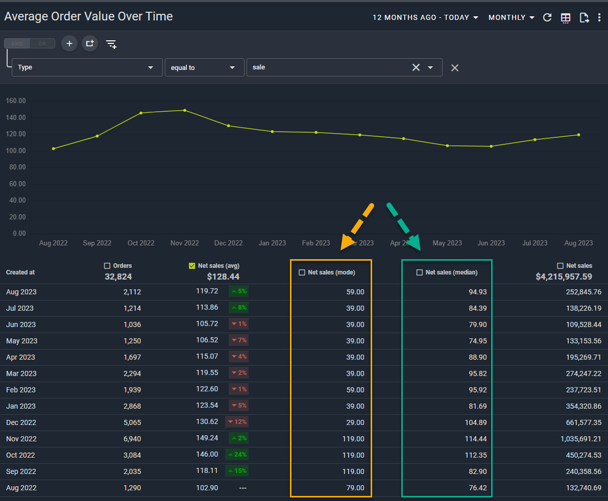
Task: Clear the 'sale' filter value
Action: pyautogui.click(x=416, y=67)
